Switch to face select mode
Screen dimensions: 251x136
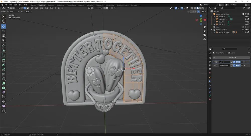[x=28, y=8]
